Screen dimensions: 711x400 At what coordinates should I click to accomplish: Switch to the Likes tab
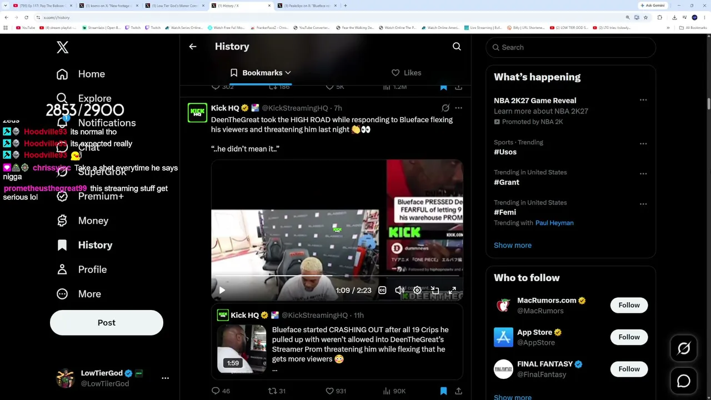406,73
